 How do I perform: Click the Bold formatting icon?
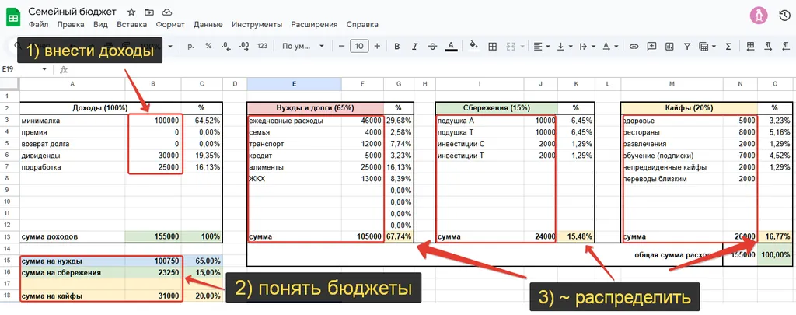pos(397,46)
